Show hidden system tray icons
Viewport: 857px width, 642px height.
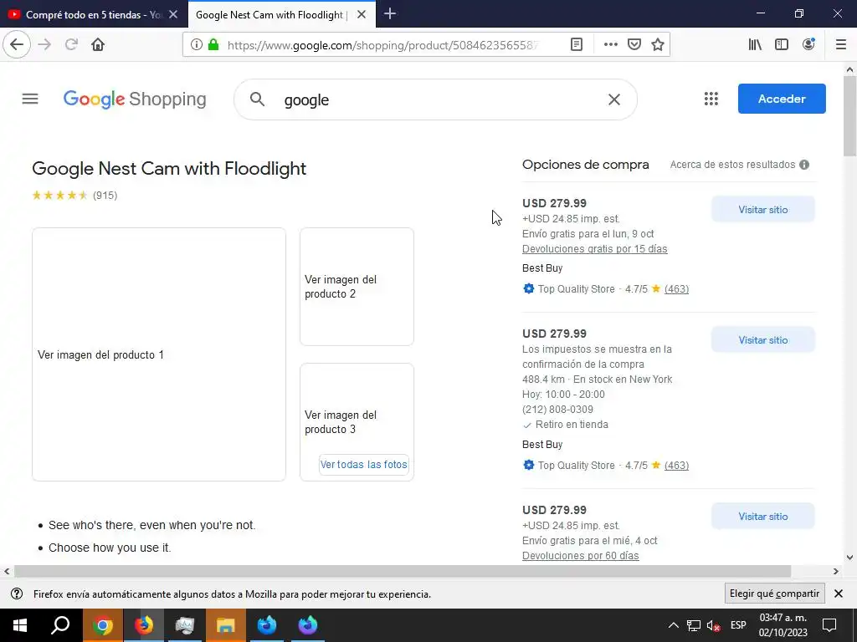point(674,625)
